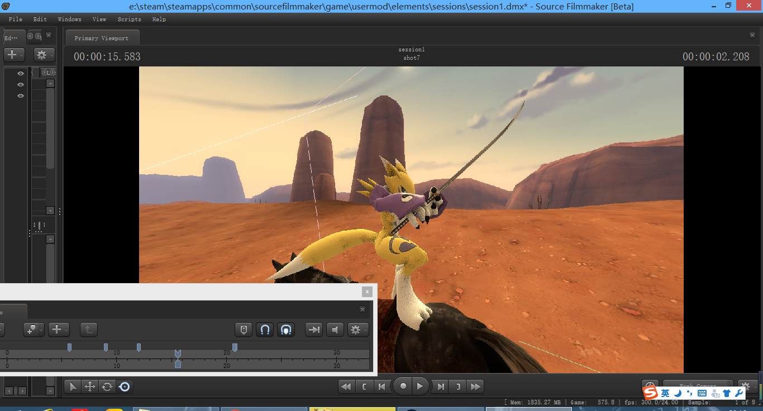Viewport: 763px width, 411px height.
Task: Click the screen-space circle manipulator tool
Action: click(x=125, y=386)
